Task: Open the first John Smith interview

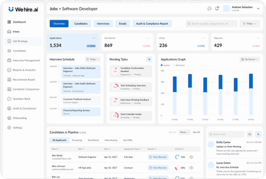Action: (x=81, y=72)
